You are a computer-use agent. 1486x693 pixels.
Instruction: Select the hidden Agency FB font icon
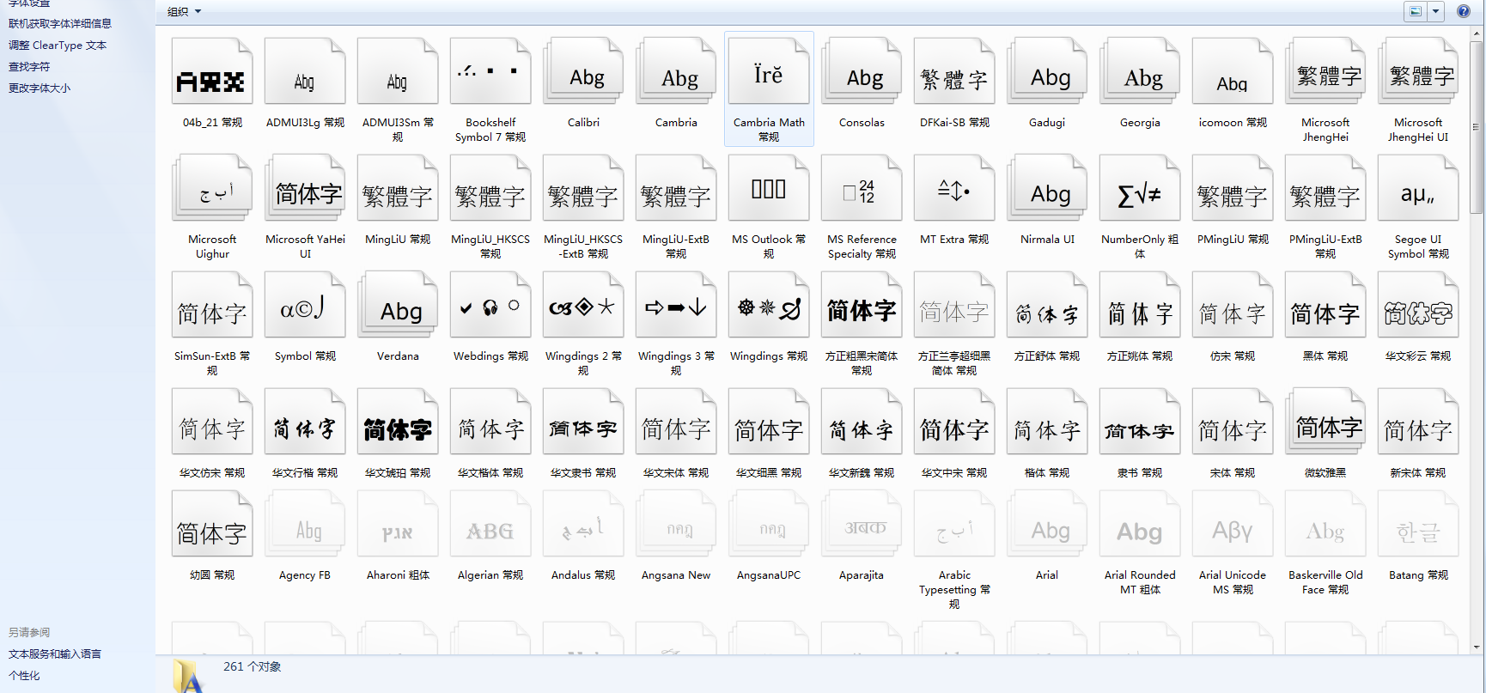305,524
